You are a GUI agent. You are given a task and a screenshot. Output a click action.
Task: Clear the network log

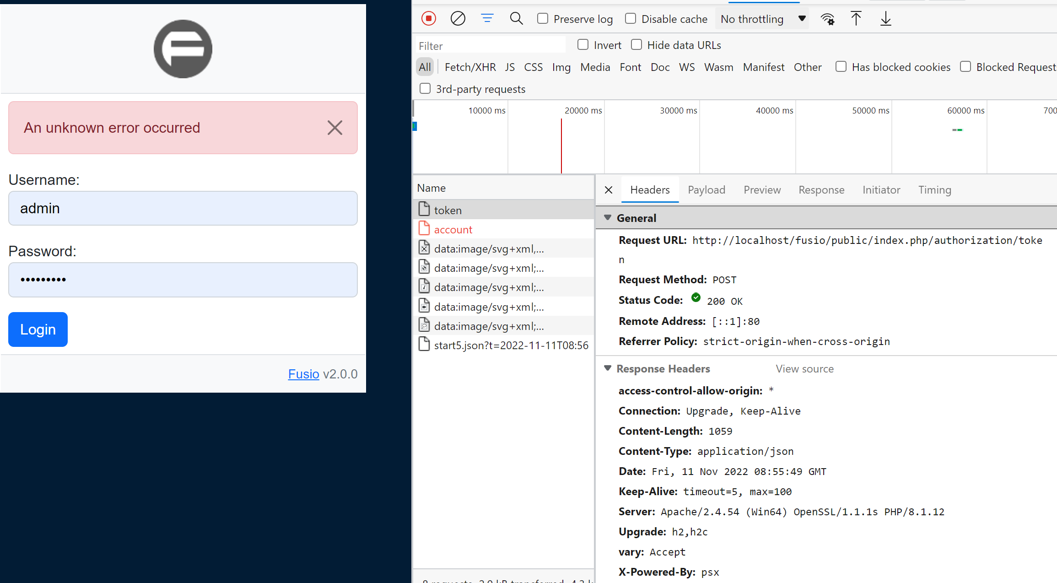pyautogui.click(x=458, y=18)
